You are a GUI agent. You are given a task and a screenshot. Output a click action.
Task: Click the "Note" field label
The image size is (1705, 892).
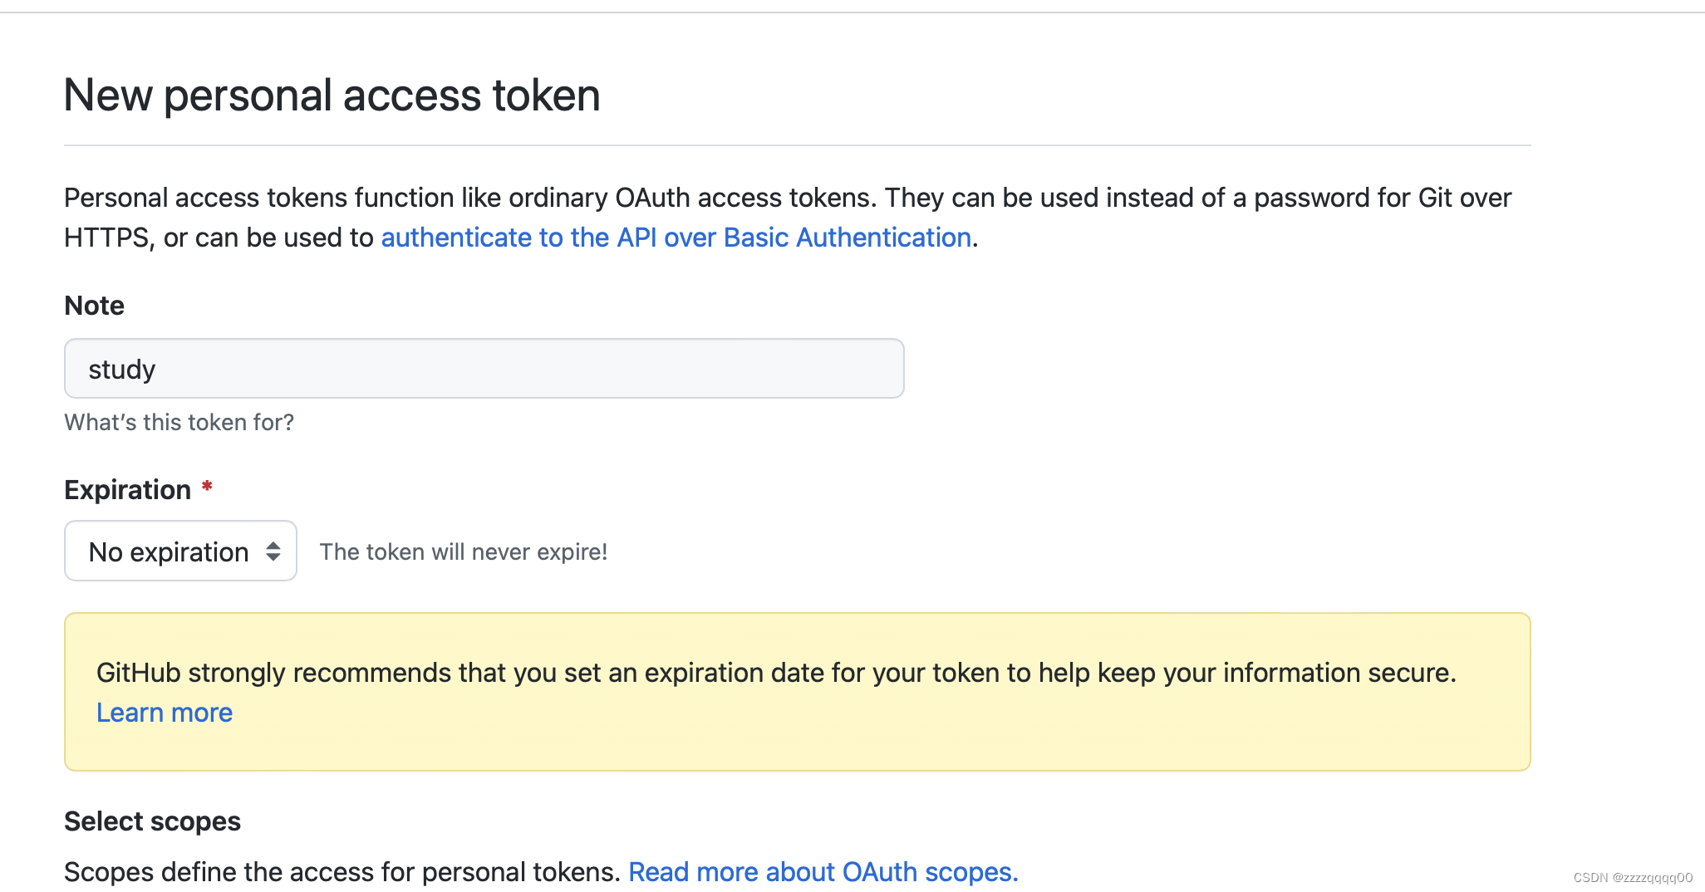tap(94, 306)
